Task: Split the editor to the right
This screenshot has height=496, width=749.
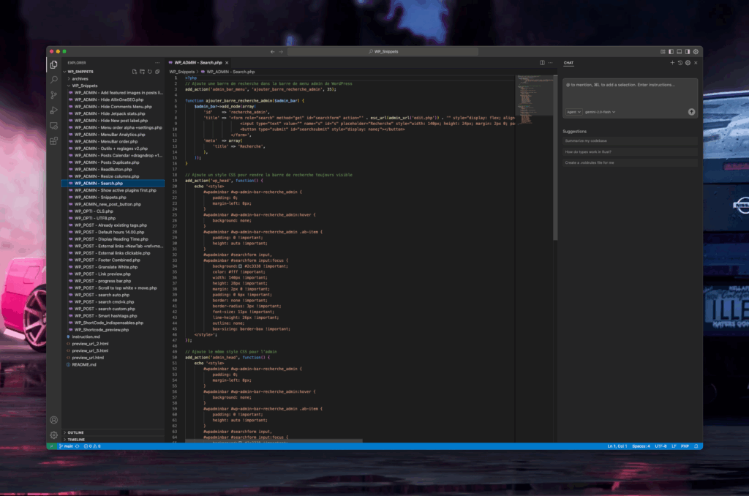Action: click(x=542, y=63)
